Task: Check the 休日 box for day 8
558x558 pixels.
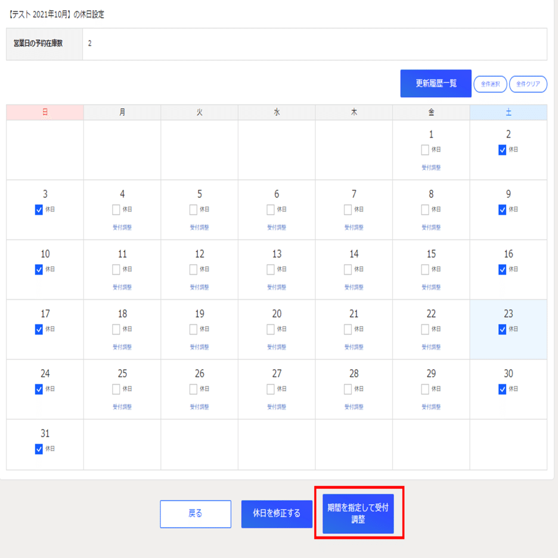Action: point(424,210)
